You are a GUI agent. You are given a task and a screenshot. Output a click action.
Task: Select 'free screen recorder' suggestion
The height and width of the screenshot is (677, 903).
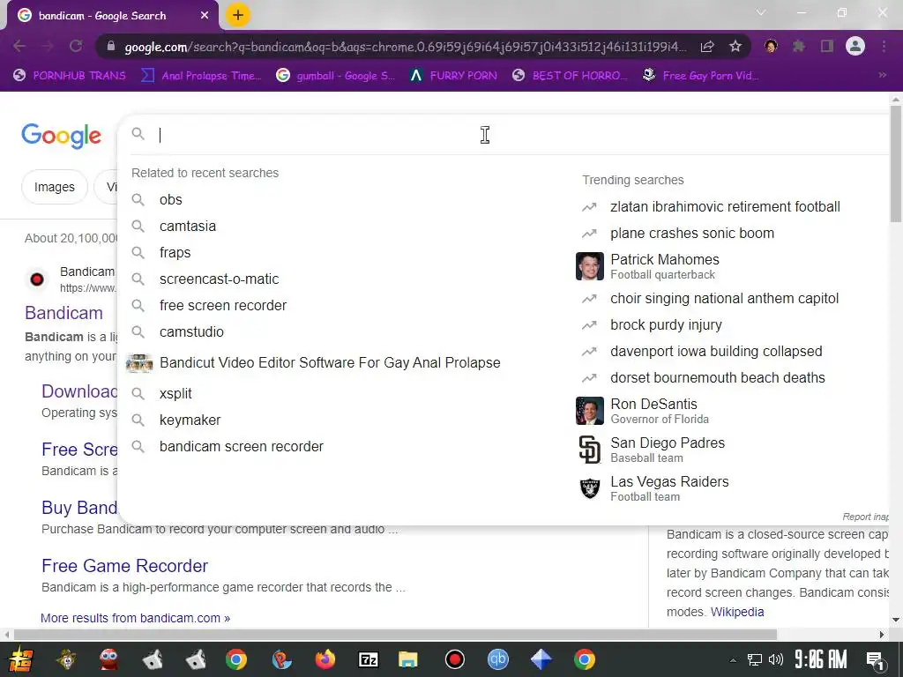pyautogui.click(x=223, y=306)
